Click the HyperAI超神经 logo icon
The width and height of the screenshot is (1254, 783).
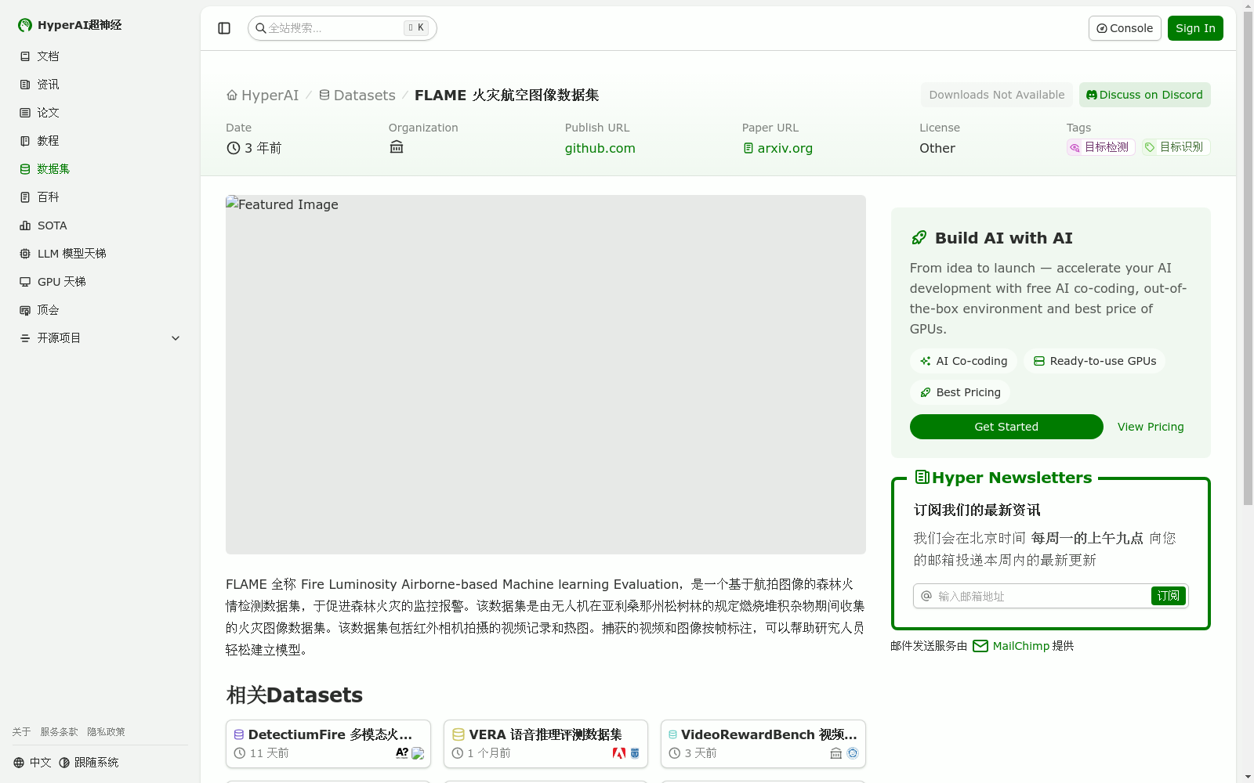tap(25, 25)
